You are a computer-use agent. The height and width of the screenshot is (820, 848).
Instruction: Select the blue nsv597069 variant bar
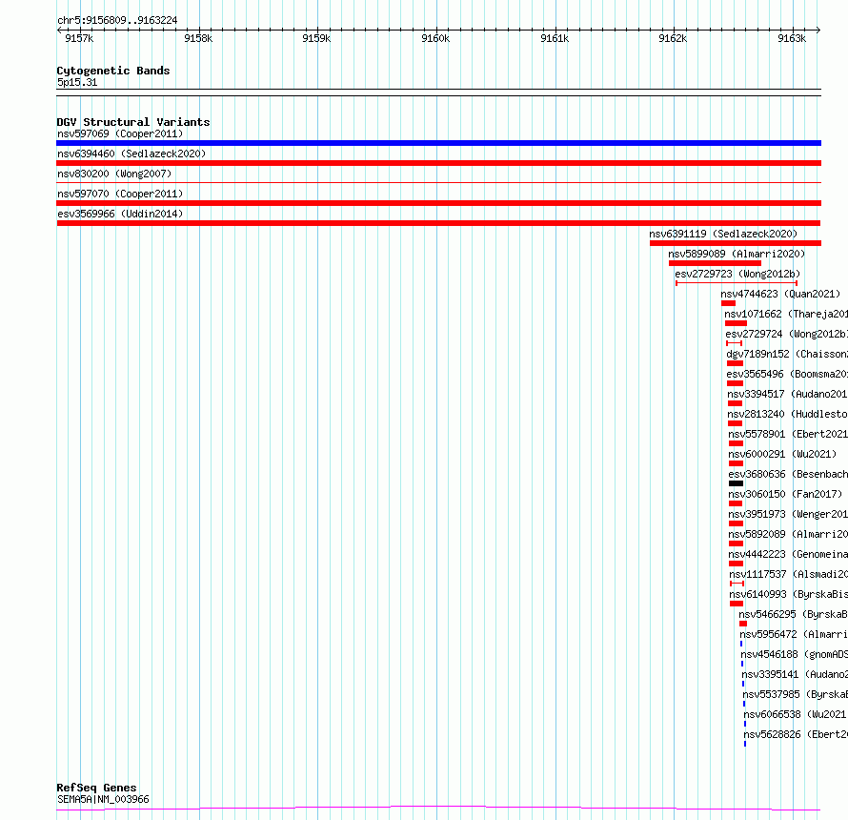click(438, 143)
